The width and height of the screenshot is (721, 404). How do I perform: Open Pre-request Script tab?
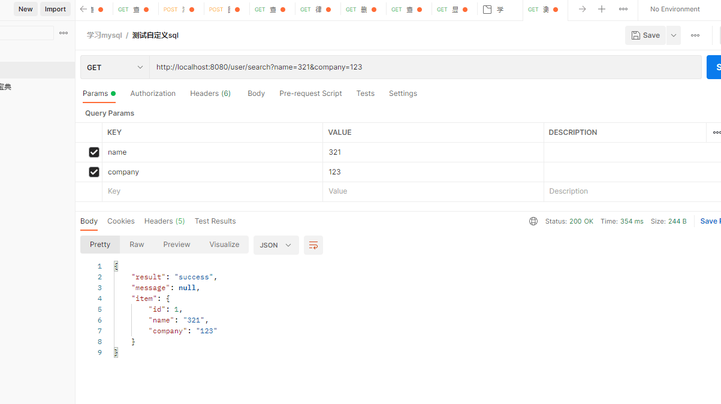tap(310, 94)
